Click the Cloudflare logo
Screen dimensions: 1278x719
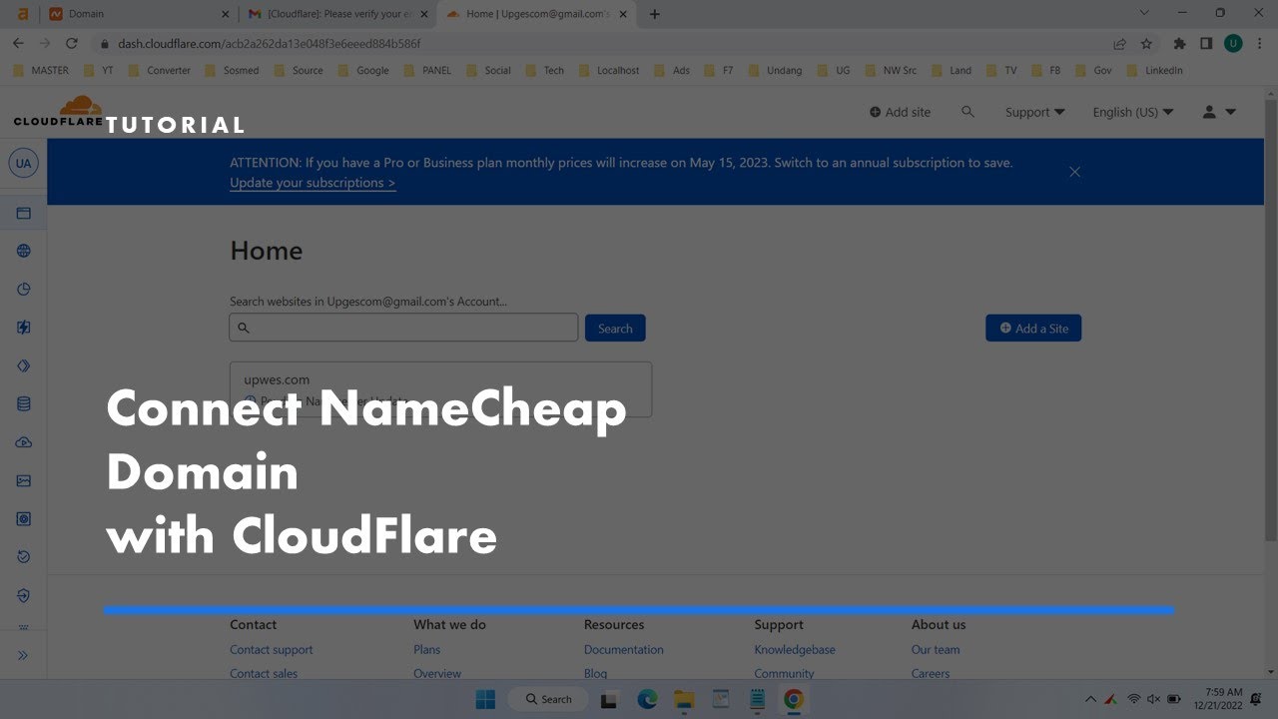pyautogui.click(x=58, y=112)
